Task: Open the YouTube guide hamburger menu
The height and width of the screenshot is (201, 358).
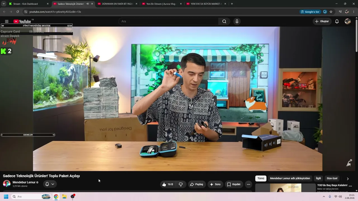Action: [7, 21]
